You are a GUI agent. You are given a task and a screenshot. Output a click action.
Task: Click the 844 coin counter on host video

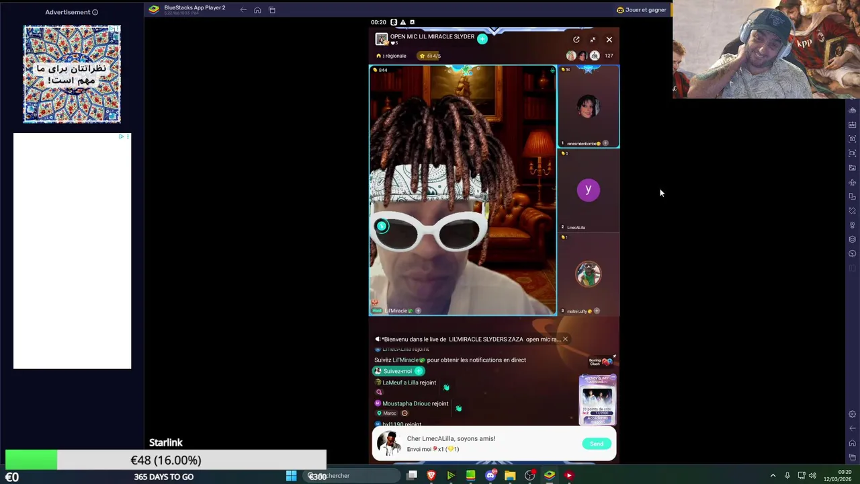[380, 70]
